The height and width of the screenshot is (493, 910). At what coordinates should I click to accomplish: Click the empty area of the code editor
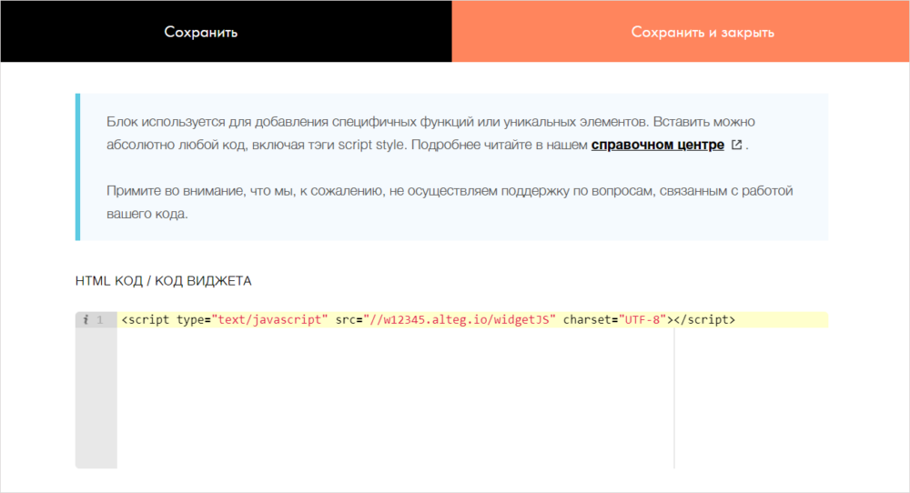[391, 400]
